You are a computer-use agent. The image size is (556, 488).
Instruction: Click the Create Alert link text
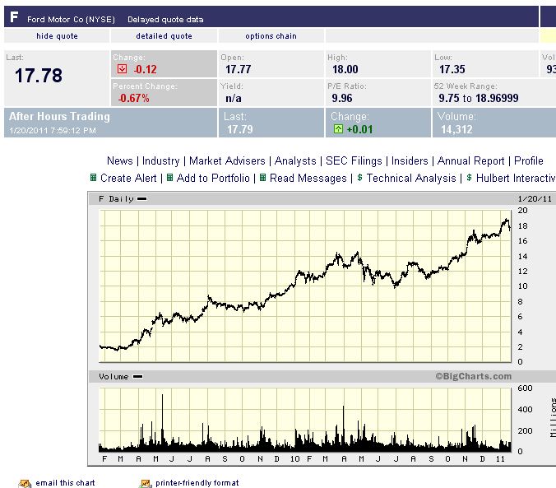click(128, 178)
